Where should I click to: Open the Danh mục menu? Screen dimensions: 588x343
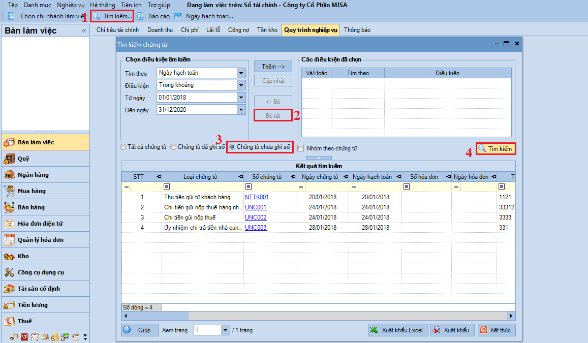38,5
